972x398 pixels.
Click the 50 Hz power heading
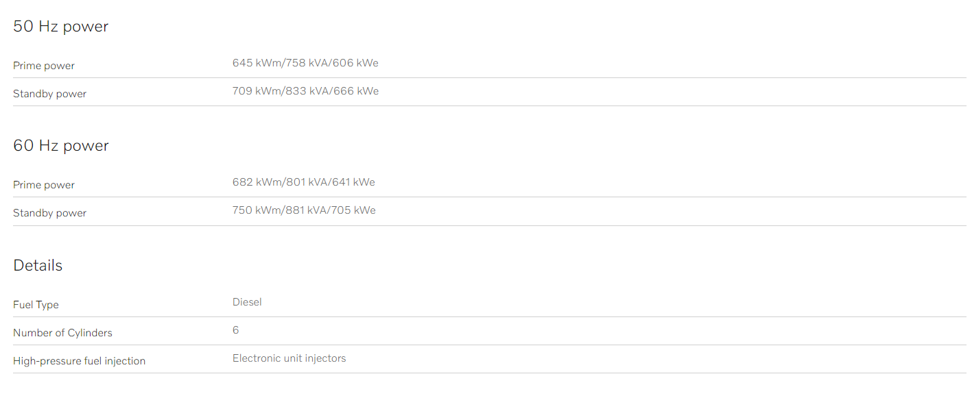[x=61, y=27]
